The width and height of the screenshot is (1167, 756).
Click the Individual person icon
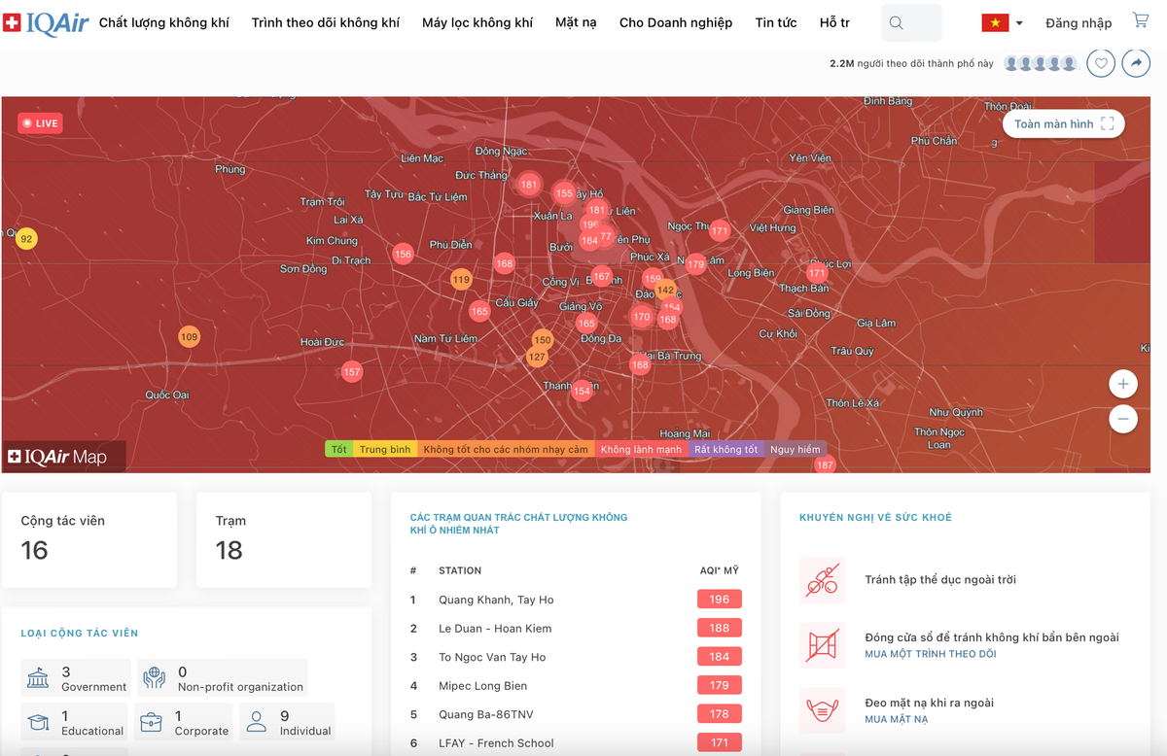(x=257, y=722)
